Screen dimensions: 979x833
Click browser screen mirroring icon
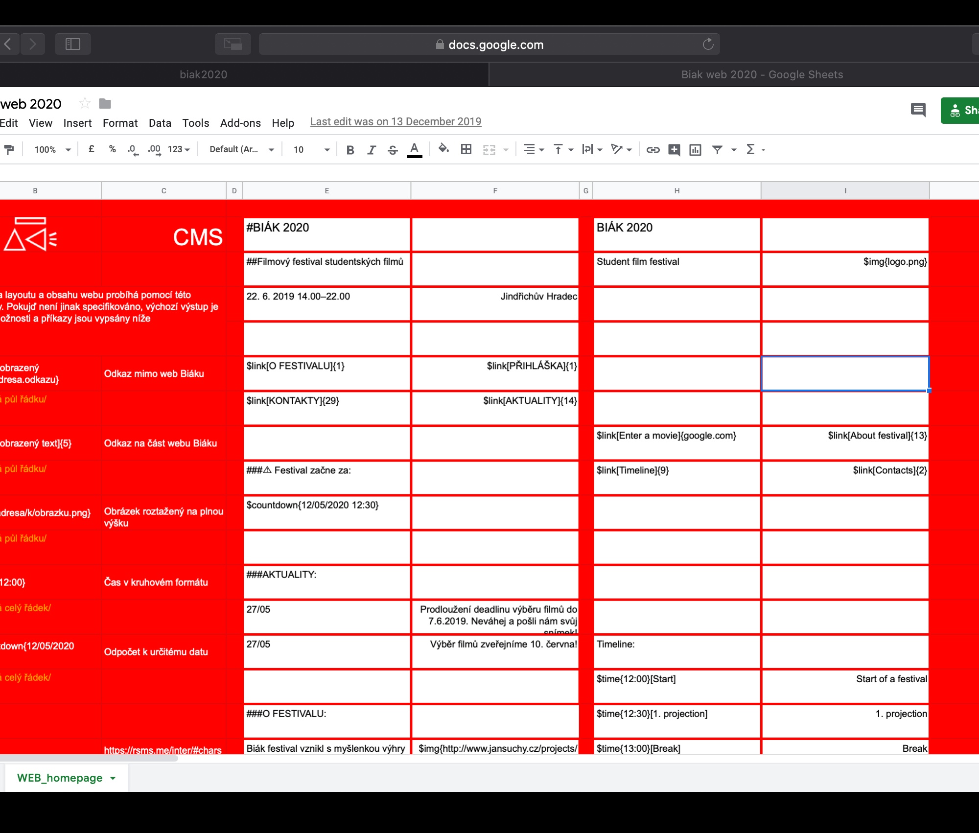click(x=233, y=44)
